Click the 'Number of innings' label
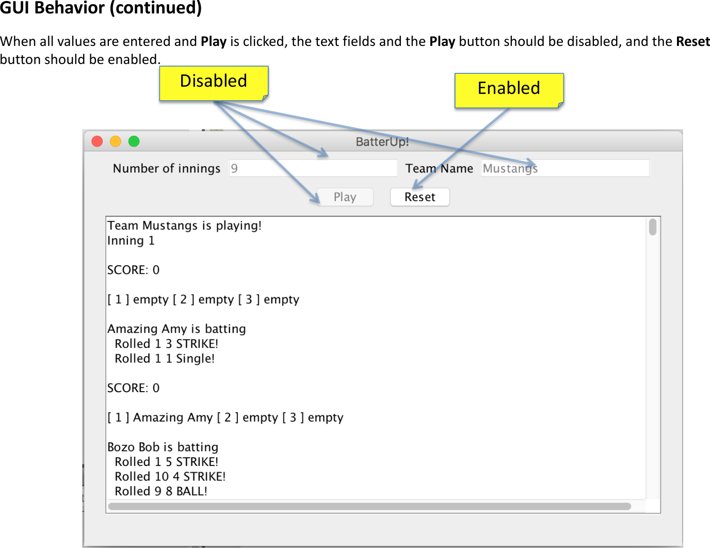Screen dimensions: 710x548 [167, 169]
